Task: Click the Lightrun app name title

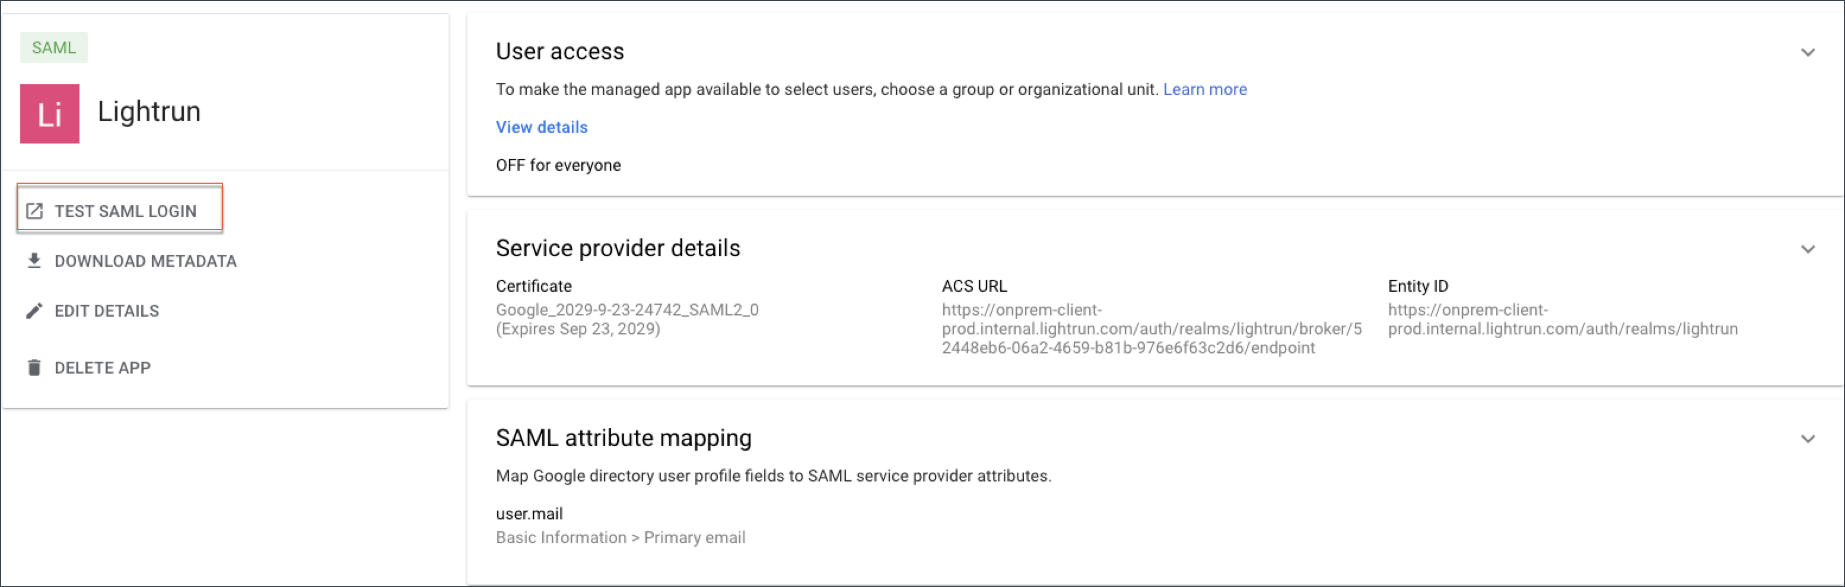Action: pyautogui.click(x=149, y=111)
